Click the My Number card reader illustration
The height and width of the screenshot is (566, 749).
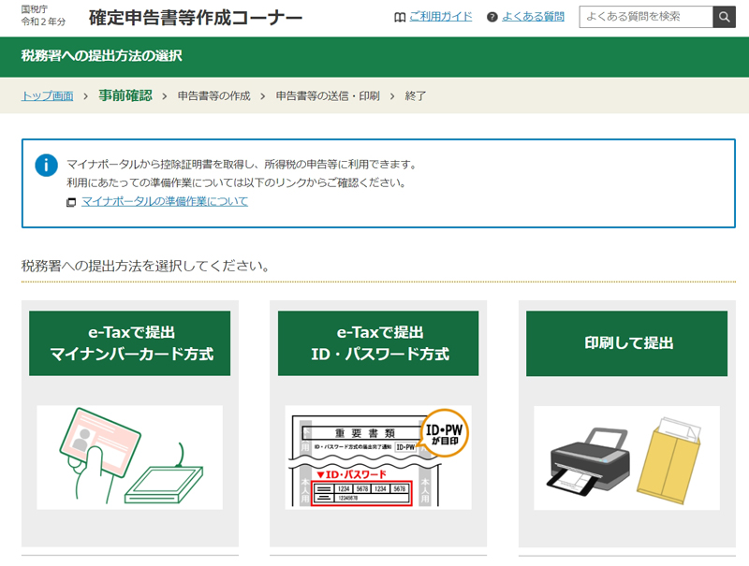pyautogui.click(x=130, y=457)
